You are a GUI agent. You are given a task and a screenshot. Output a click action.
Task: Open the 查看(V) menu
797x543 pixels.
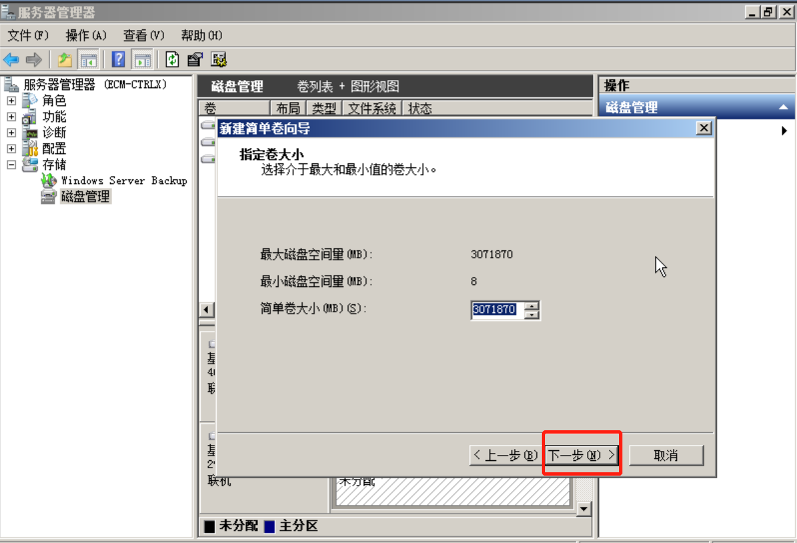pyautogui.click(x=144, y=35)
